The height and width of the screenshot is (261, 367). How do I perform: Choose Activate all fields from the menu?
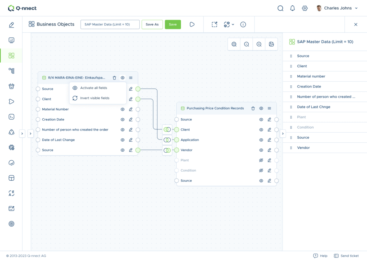pyautogui.click(x=98, y=88)
